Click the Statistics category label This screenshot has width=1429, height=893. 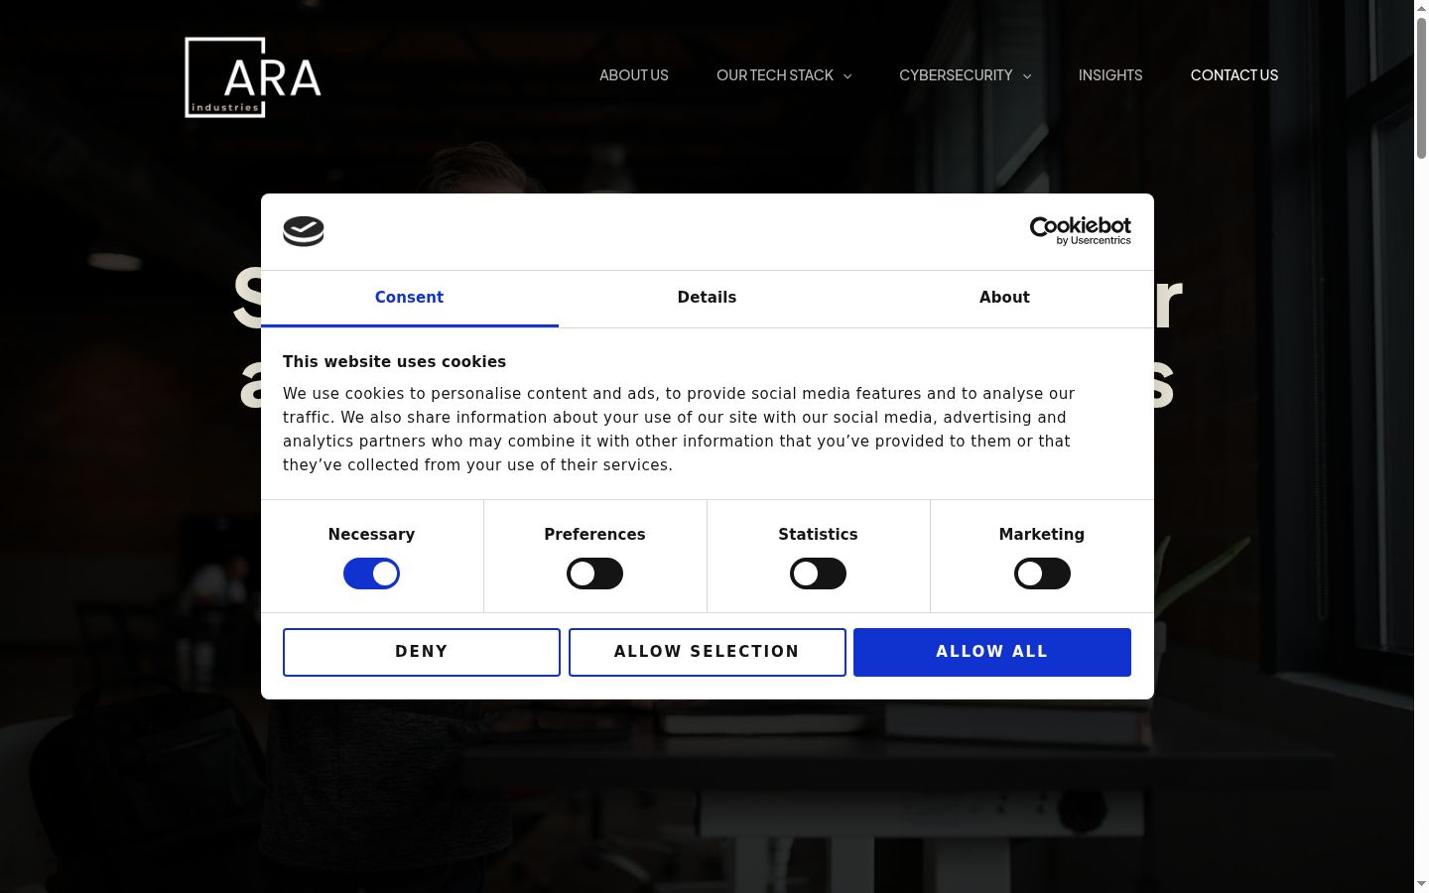pos(818,534)
